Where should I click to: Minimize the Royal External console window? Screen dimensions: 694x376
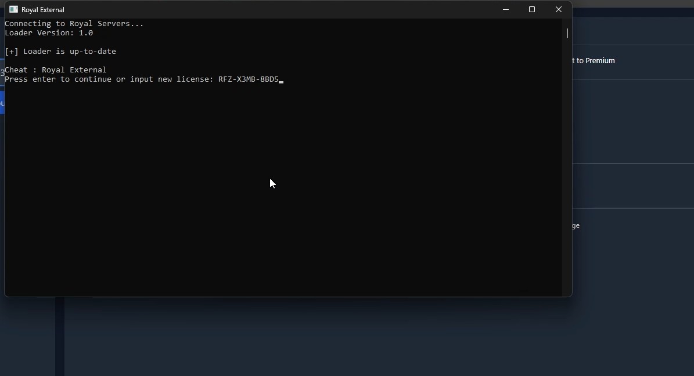(505, 9)
